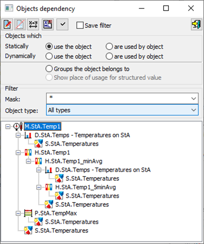Select Statically are used by object

point(109,47)
